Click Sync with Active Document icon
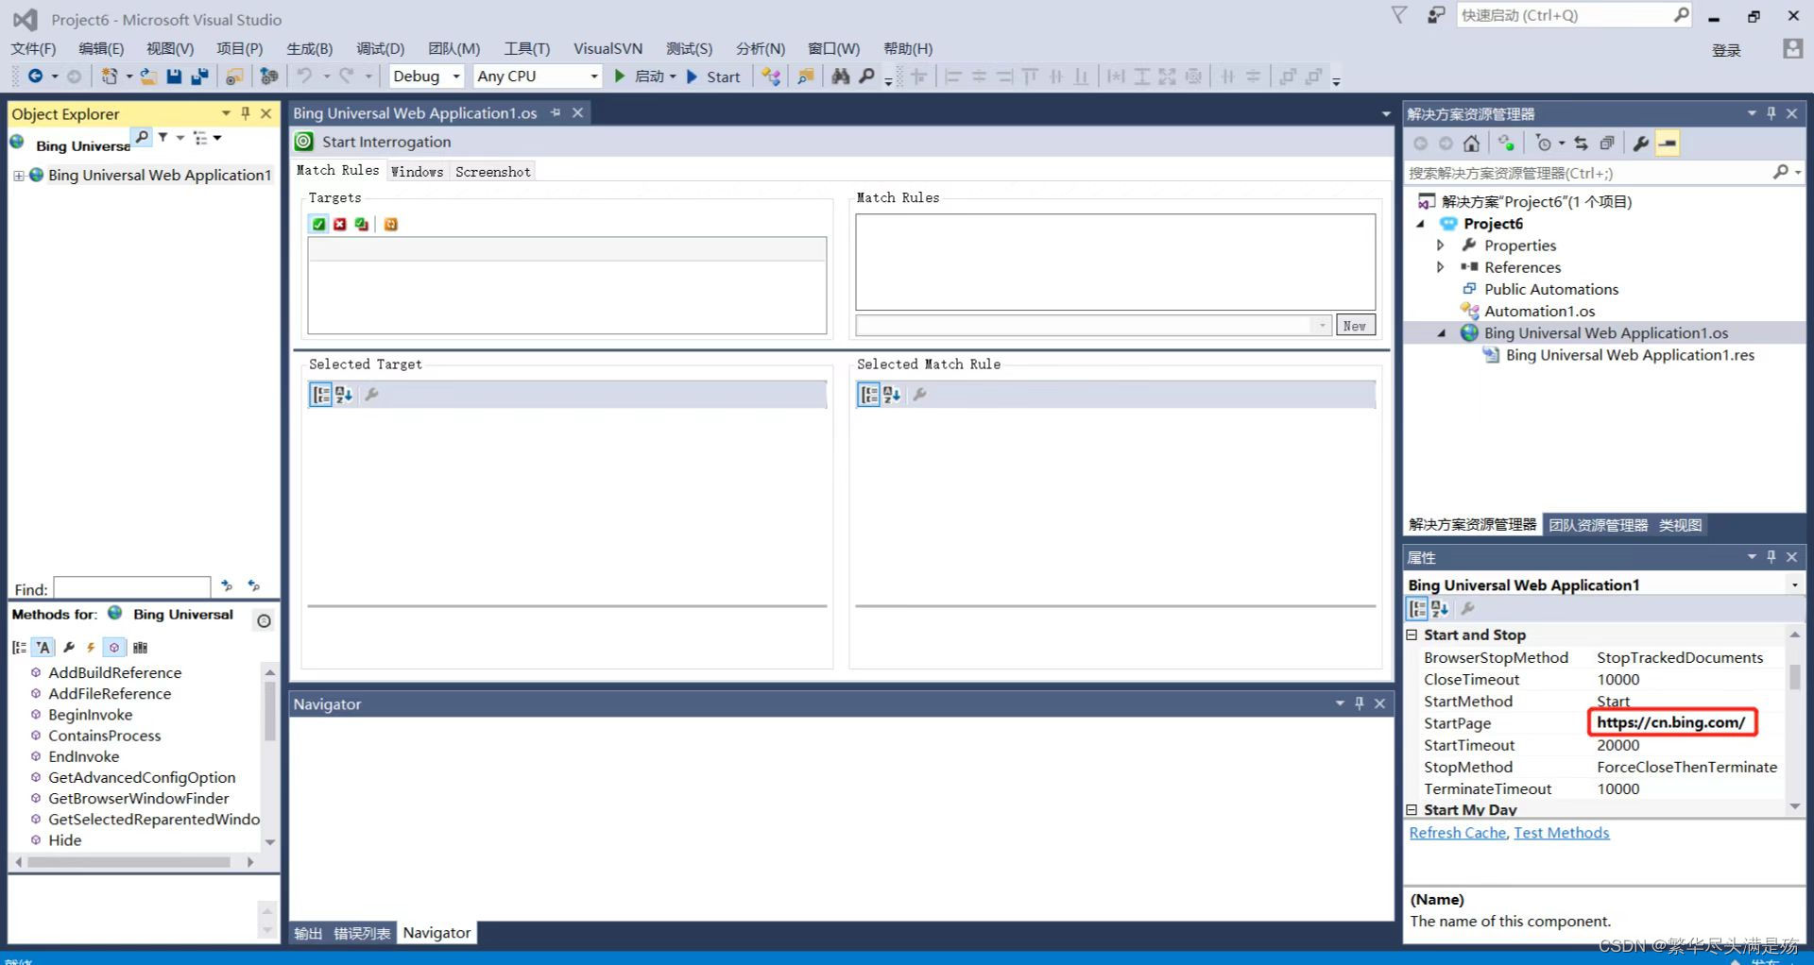 coord(1581,144)
